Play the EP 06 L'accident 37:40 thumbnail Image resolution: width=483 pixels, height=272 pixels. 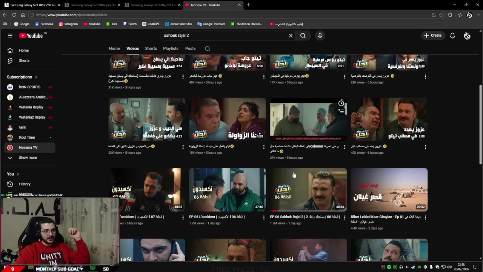coord(228,190)
